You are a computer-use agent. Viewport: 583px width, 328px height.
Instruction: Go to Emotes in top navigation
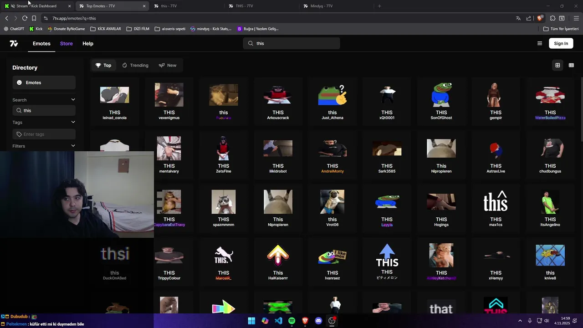(41, 43)
